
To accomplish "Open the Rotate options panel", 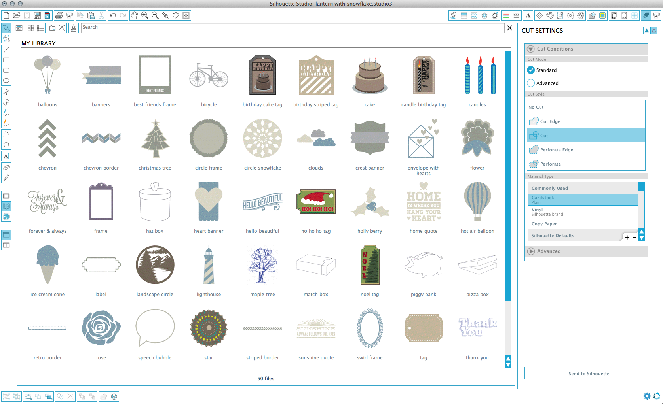I will (550, 15).
